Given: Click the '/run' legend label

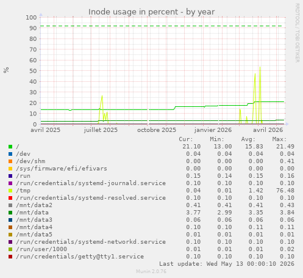Looking at the screenshot, I should coord(23,176).
